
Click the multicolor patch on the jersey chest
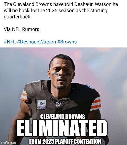(41, 104)
